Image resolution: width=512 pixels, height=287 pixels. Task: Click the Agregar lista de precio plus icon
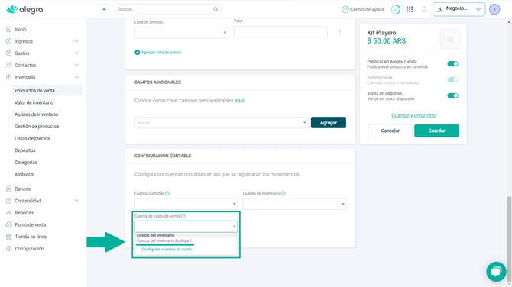(x=137, y=52)
